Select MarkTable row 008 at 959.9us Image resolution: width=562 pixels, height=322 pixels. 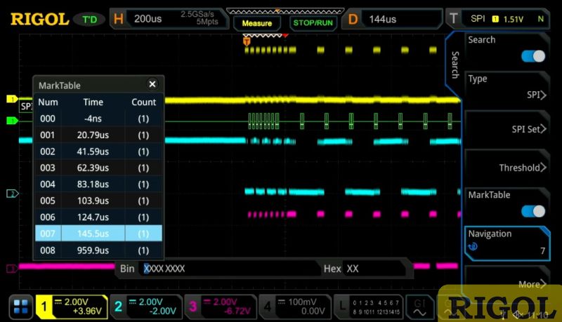(x=98, y=250)
